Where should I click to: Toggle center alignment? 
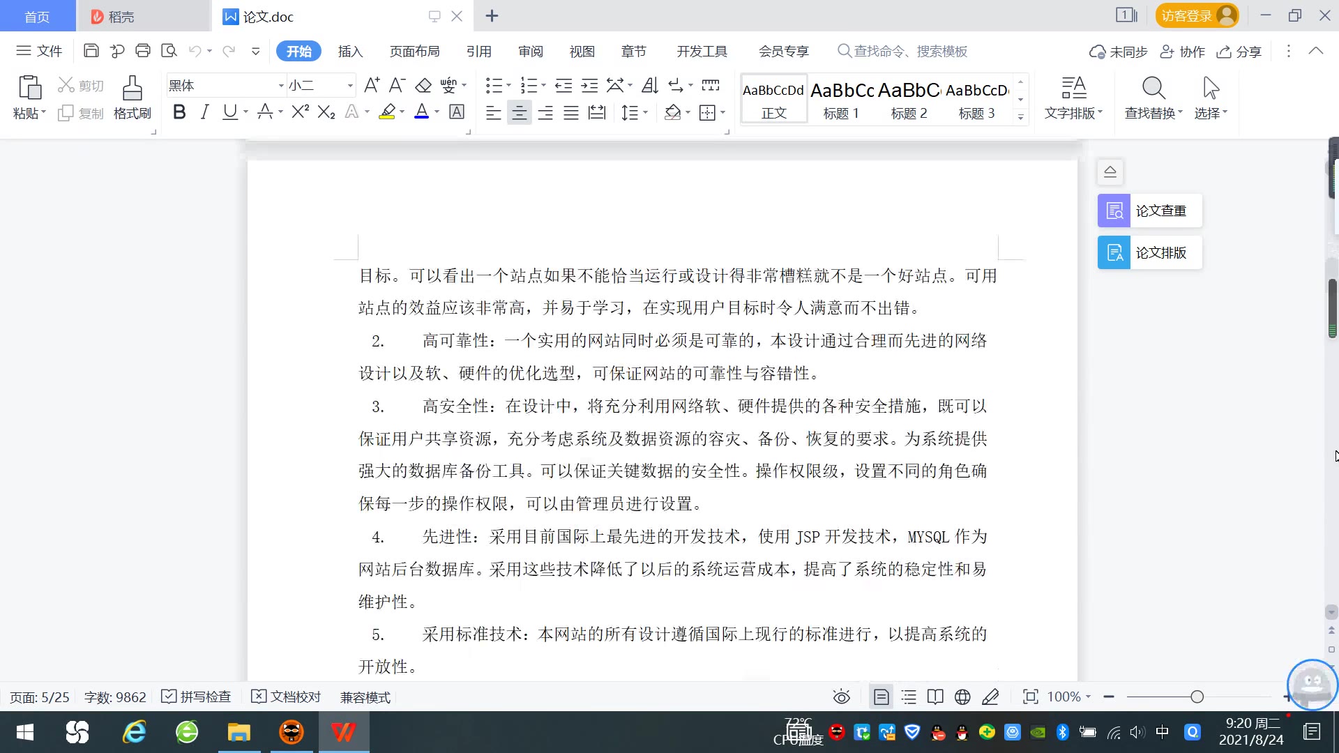(x=519, y=112)
